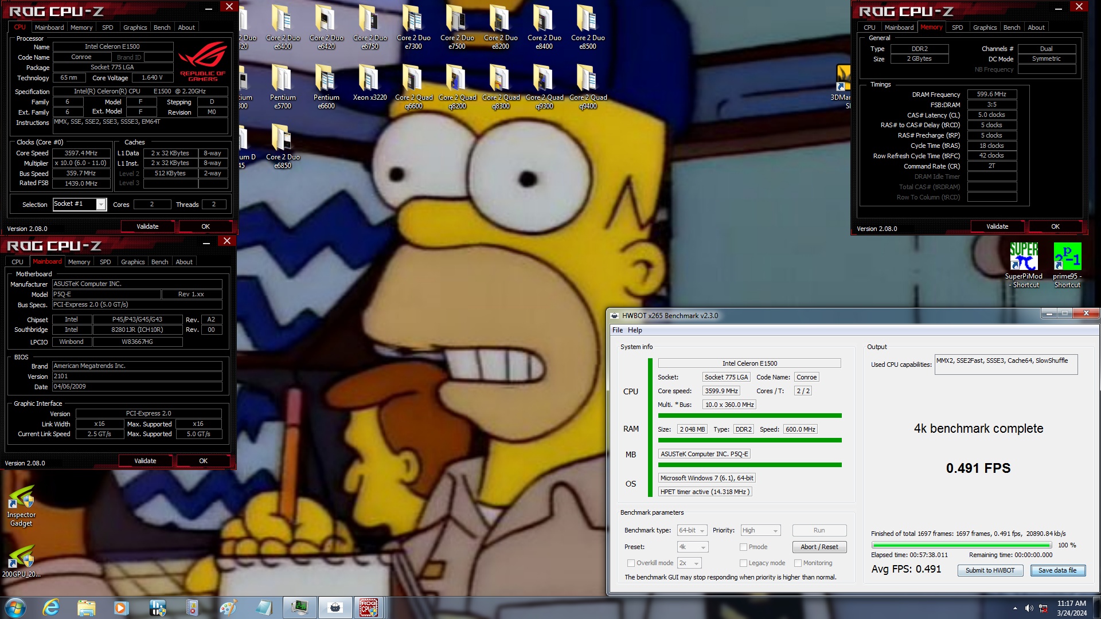Open Internet Explorer from the taskbar
The height and width of the screenshot is (619, 1101).
click(x=51, y=608)
